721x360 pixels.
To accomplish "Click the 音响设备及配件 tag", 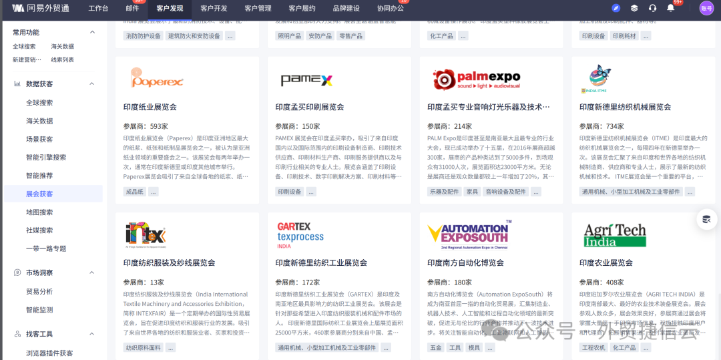I will click(x=506, y=192).
